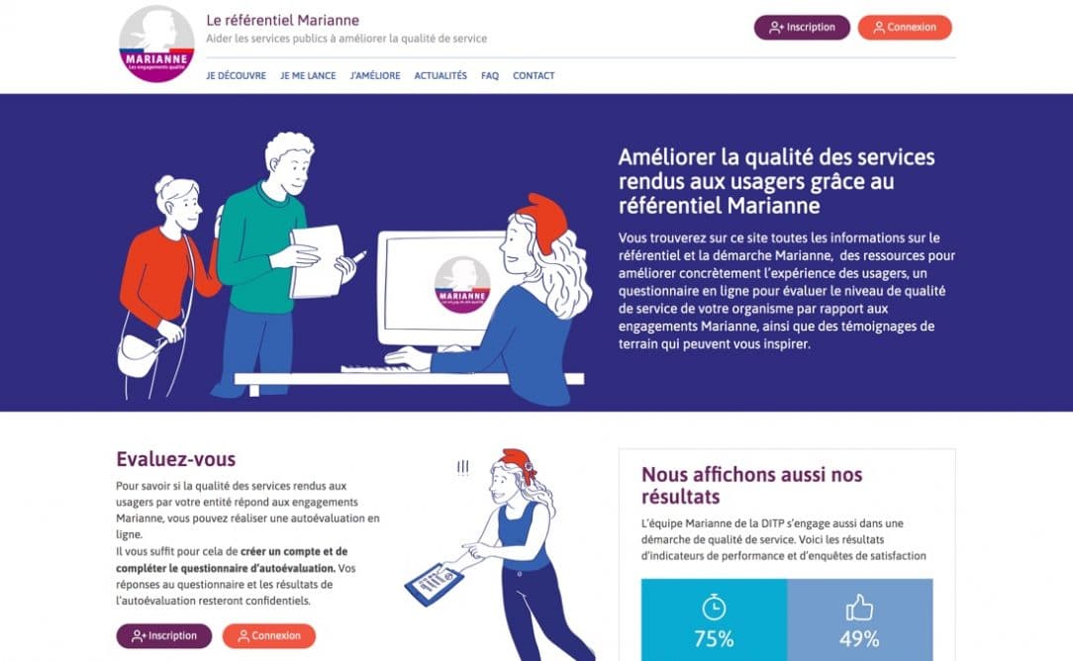Click the user icon in the lower Connexion button

point(244,635)
